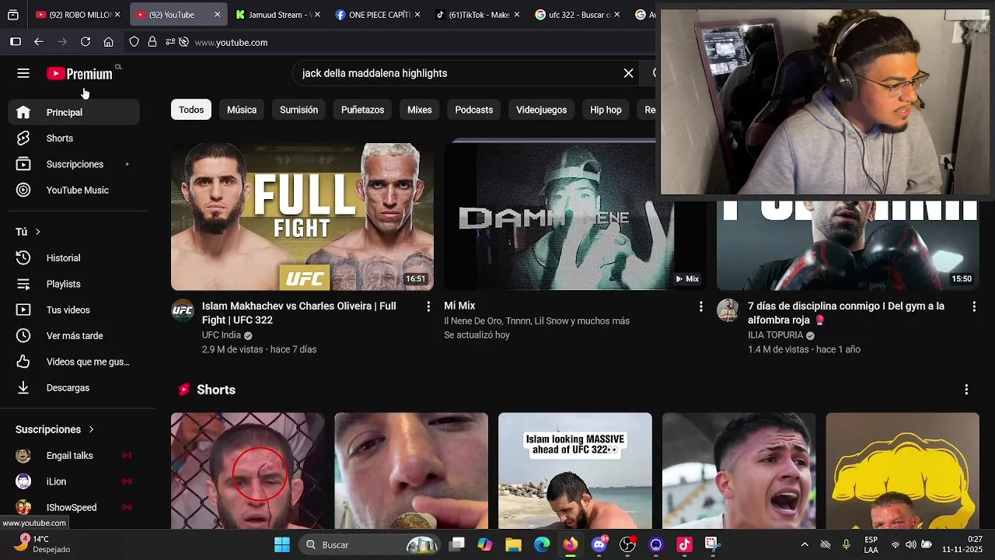
Task: Click the YouTube Premium logo
Action: (79, 73)
